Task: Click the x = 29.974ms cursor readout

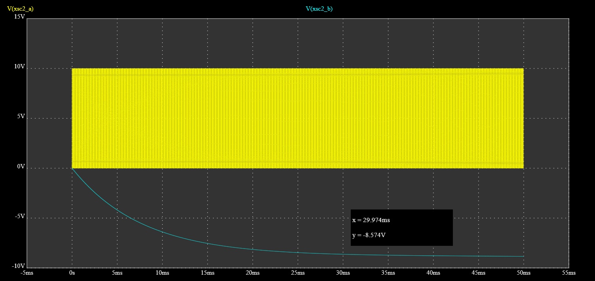Action: click(x=371, y=220)
